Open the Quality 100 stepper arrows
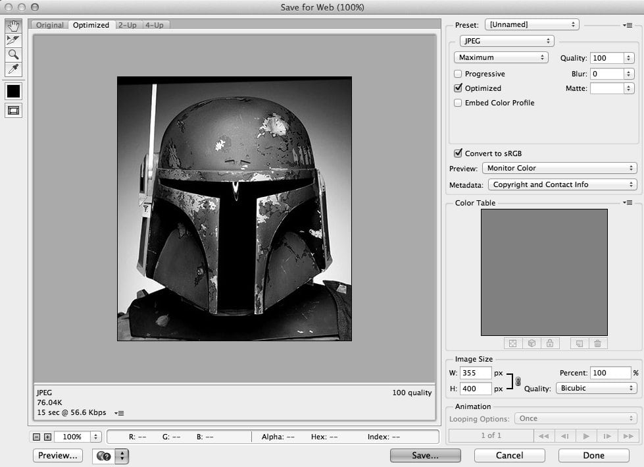The height and width of the screenshot is (467, 644). coord(628,58)
